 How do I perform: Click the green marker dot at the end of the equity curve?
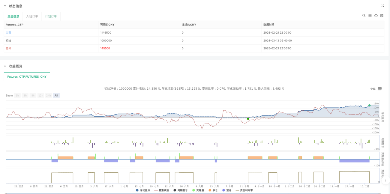click(370, 105)
